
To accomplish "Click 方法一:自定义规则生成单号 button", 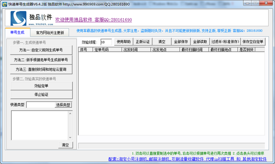I will (x=41, y=50).
